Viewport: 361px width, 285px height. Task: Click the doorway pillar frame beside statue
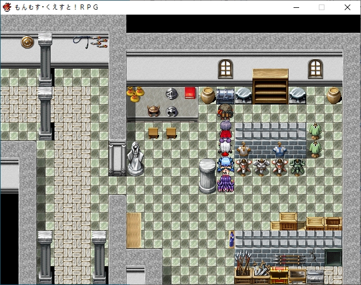click(117, 159)
